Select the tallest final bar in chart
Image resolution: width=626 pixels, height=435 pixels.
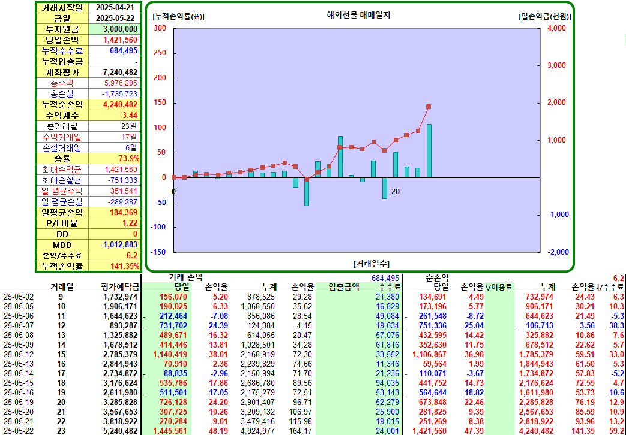click(429, 151)
